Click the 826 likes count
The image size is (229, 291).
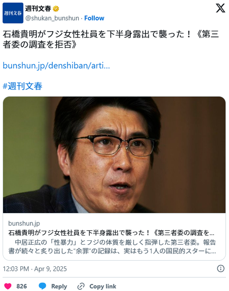coord(22,286)
